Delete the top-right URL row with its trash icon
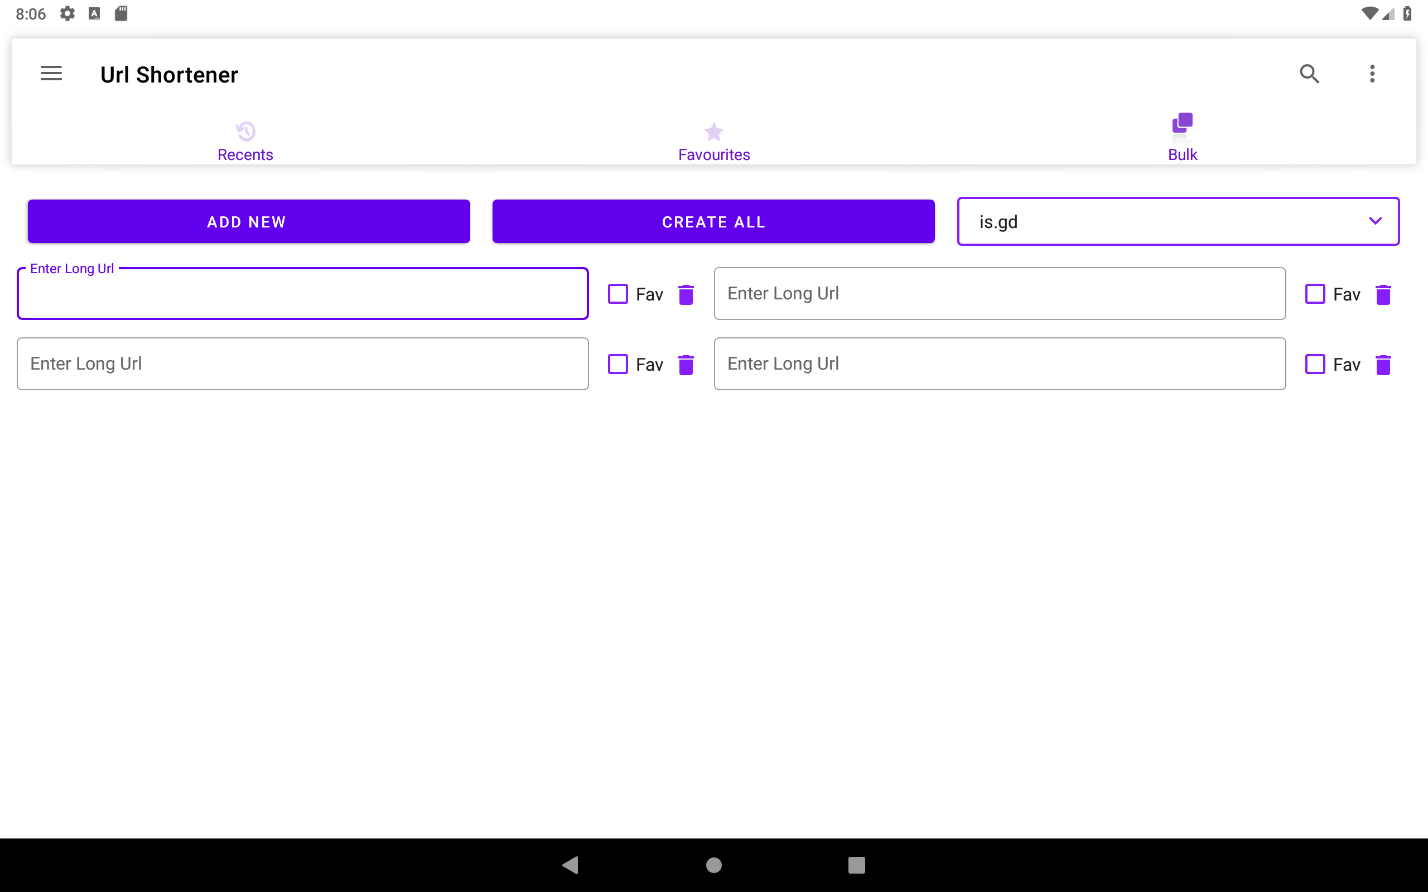This screenshot has height=892, width=1428. pyautogui.click(x=1383, y=294)
